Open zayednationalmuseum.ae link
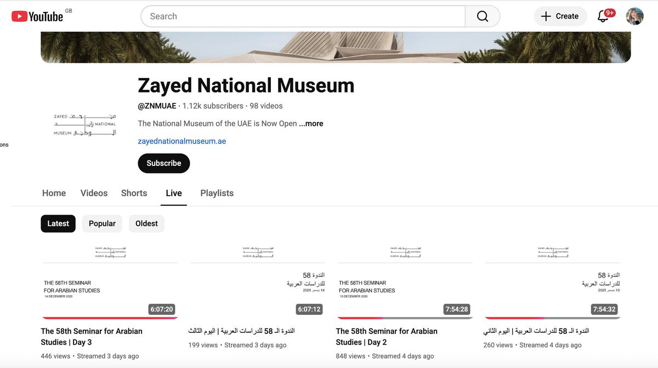The image size is (658, 368). click(x=182, y=141)
